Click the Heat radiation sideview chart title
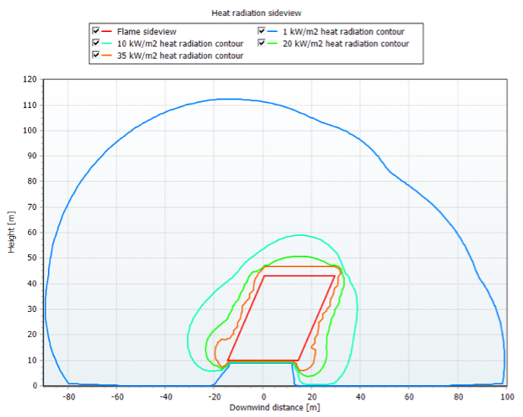Image resolution: width=523 pixels, height=417 pixels. click(x=256, y=13)
